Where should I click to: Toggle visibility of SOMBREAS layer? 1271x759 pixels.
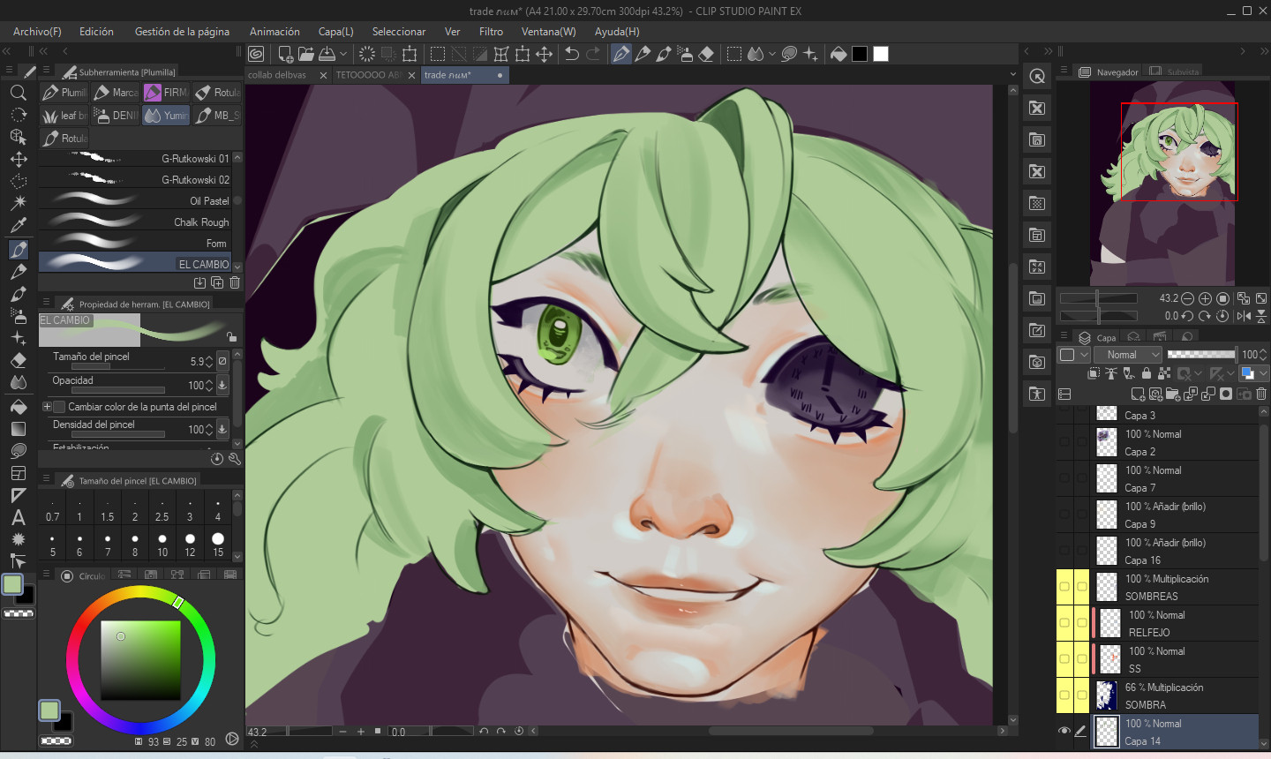(x=1064, y=587)
